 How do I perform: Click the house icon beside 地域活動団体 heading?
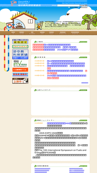[x=35, y=166]
